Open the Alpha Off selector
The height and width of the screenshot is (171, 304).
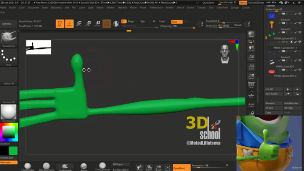9,76
